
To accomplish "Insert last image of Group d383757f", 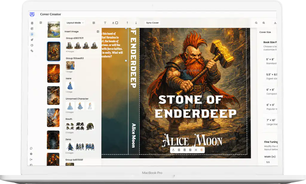I will [x=94, y=45].
